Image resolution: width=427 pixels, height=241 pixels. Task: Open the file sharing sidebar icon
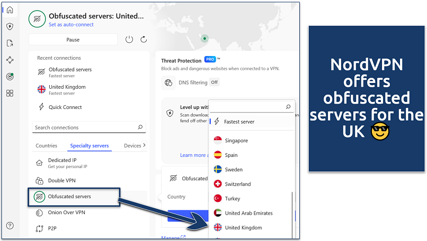point(10,43)
